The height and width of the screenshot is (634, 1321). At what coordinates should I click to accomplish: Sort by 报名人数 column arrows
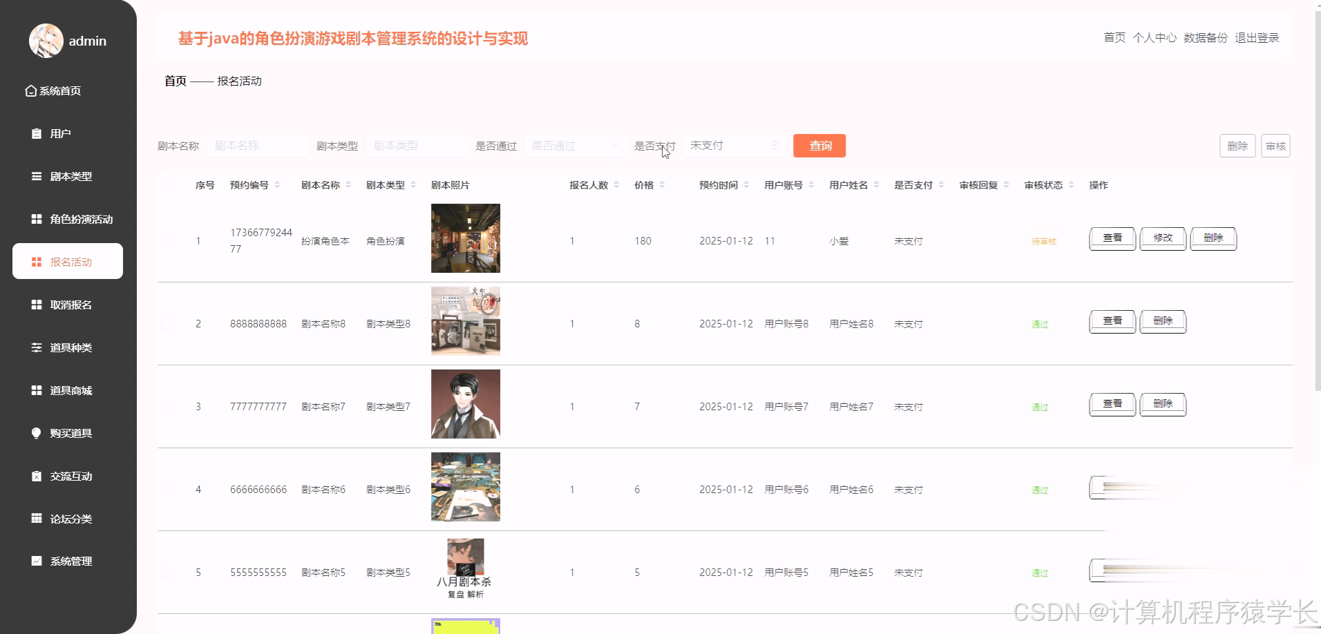coord(616,185)
